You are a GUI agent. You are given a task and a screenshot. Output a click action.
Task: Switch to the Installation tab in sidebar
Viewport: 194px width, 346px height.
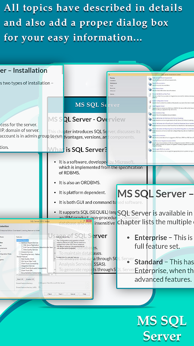click(x=113, y=80)
